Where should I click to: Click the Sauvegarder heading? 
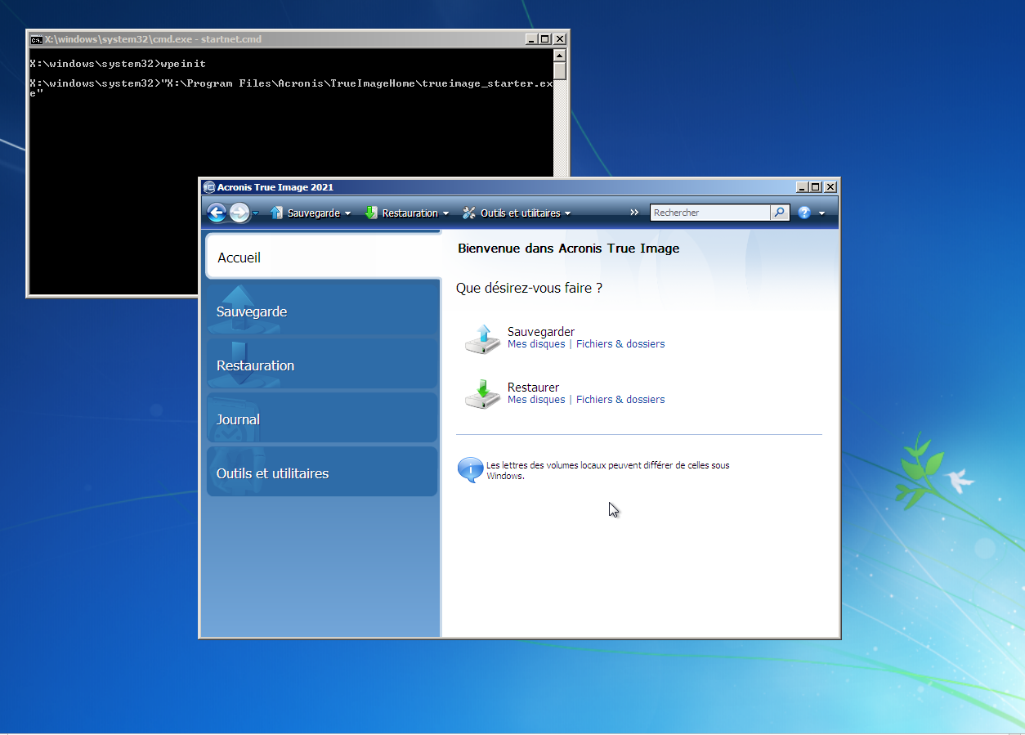click(541, 332)
